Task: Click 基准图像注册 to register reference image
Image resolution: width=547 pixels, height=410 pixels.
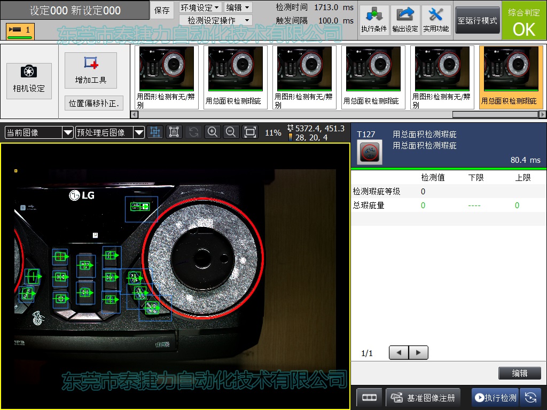Action: coord(423,397)
